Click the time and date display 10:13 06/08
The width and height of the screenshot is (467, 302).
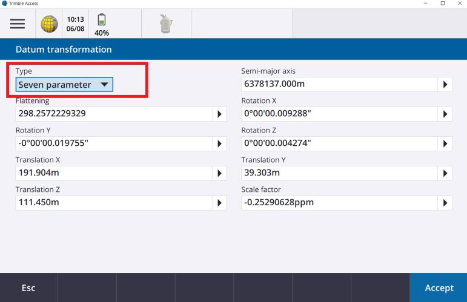(x=75, y=24)
